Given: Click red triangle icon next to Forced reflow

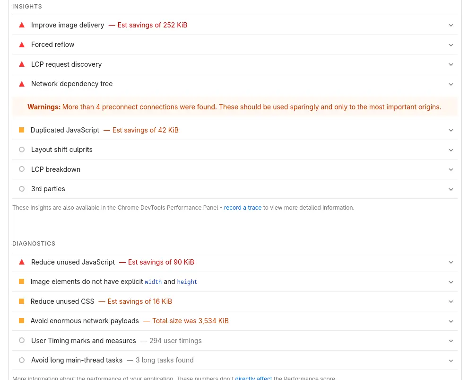Looking at the screenshot, I should 22,44.
